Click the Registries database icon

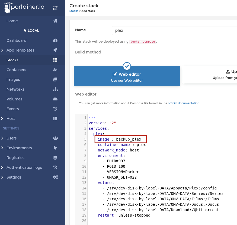pos(55,158)
